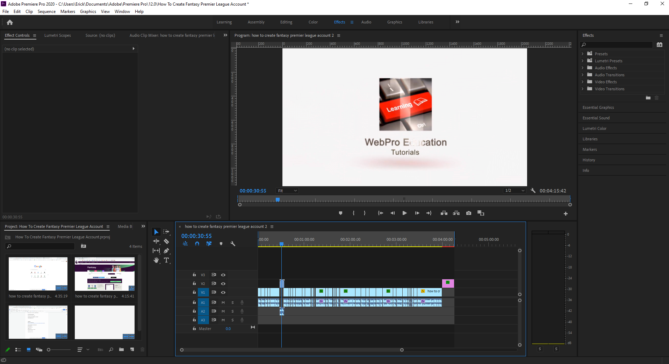Select the Fantasy page video thumbnail

[105, 274]
